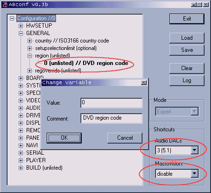Expand setupselectionlimit (optional) node
The image size is (211, 193).
[x=29, y=48]
